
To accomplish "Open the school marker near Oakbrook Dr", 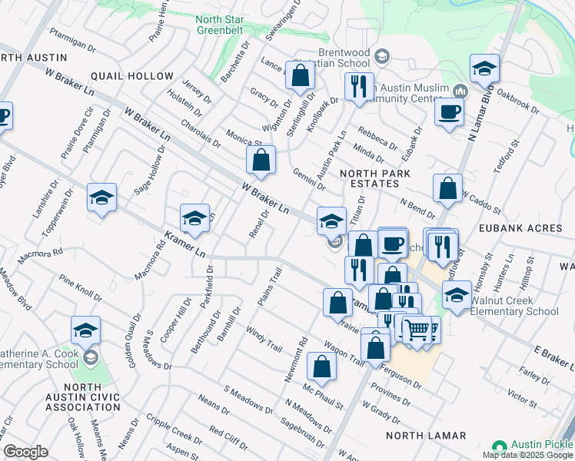I will coord(484,70).
